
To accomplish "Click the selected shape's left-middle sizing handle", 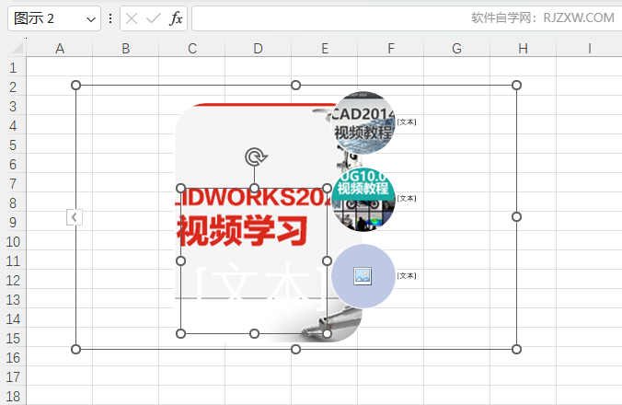I will coord(180,260).
